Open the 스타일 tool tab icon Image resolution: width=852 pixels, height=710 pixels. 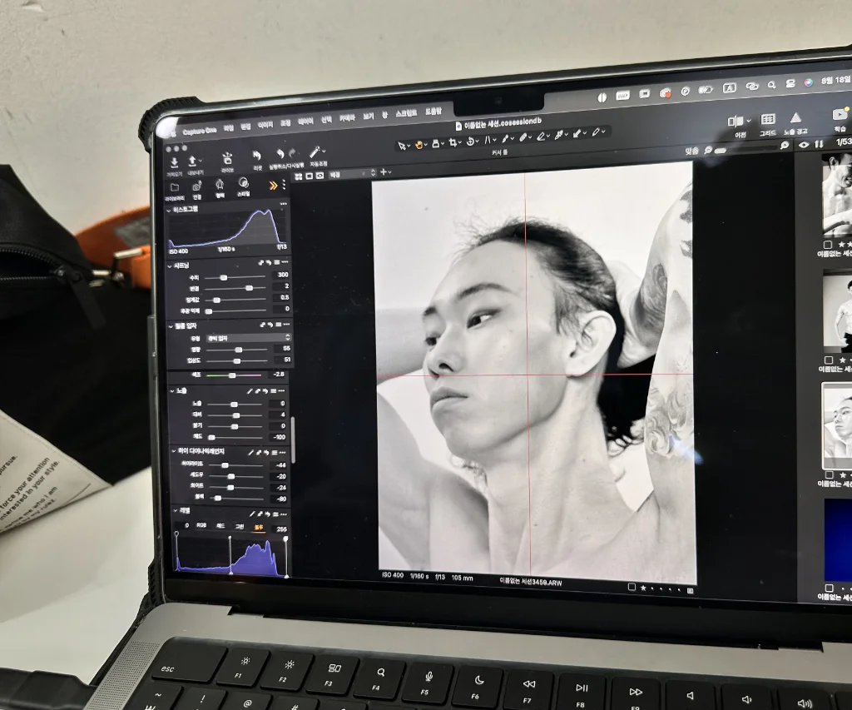[244, 183]
